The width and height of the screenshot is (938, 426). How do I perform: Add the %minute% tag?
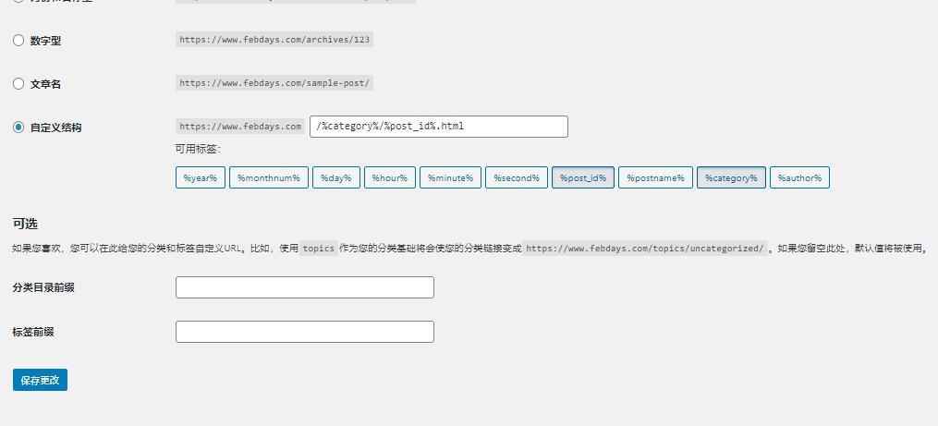pyautogui.click(x=450, y=177)
